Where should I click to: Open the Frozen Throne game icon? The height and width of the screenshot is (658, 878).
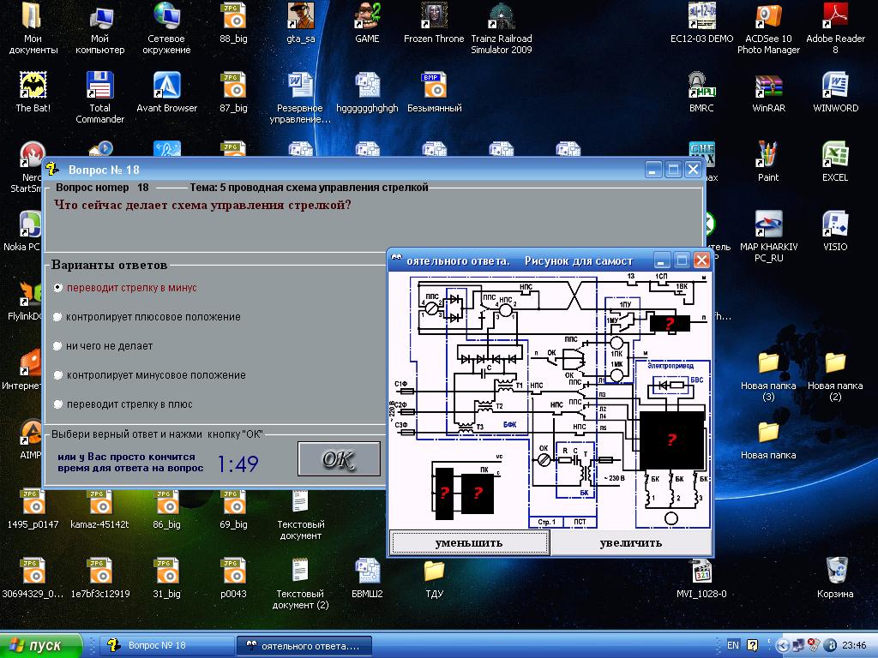point(434,17)
